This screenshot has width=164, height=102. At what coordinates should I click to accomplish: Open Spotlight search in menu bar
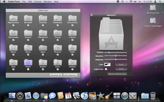click(x=160, y=2)
